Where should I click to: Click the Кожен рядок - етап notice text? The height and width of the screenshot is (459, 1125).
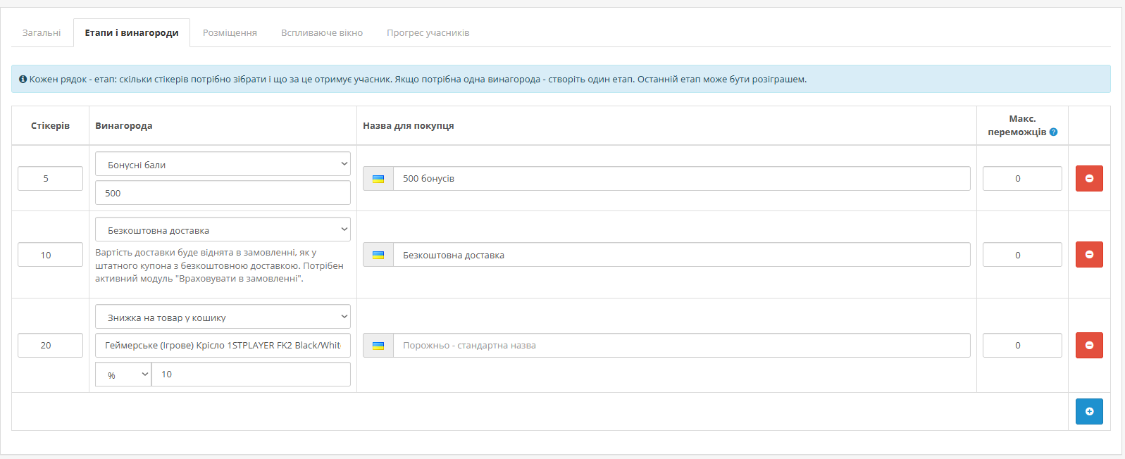(x=418, y=80)
